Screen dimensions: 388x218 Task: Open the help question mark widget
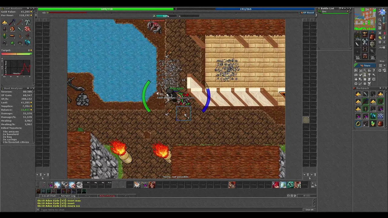coord(374,71)
